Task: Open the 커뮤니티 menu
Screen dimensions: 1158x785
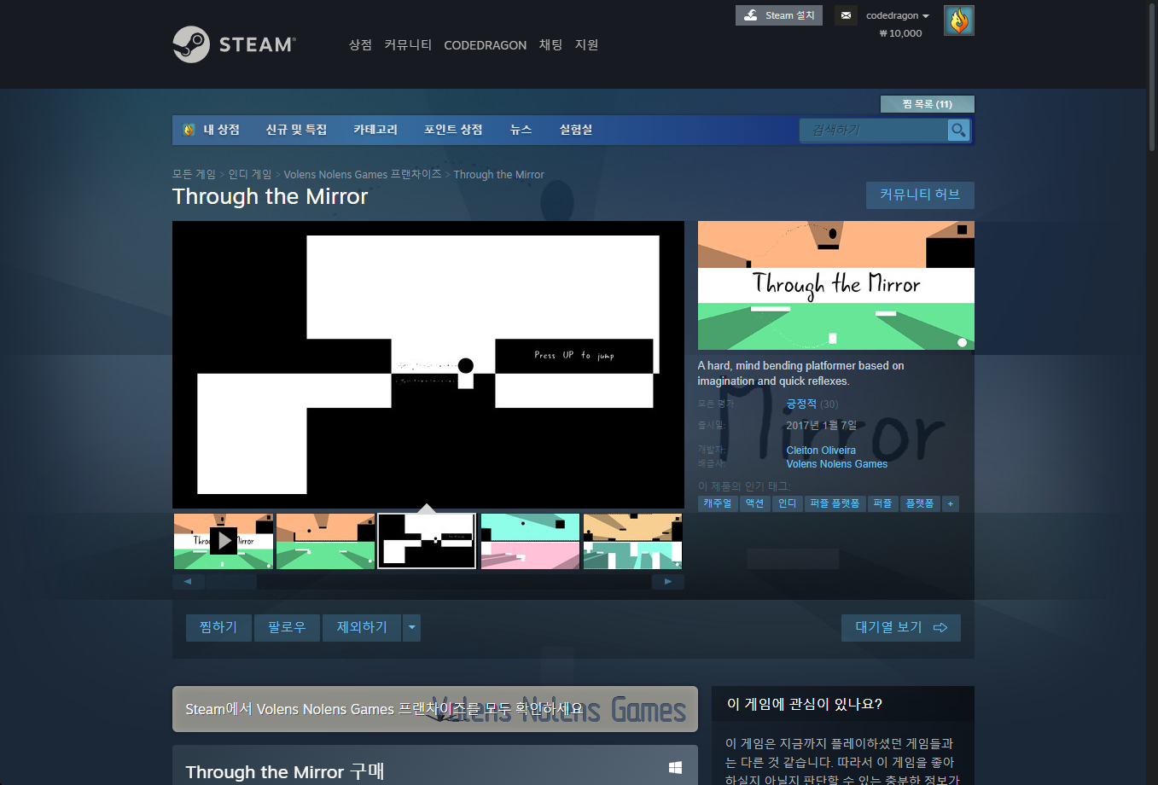Action: click(408, 44)
